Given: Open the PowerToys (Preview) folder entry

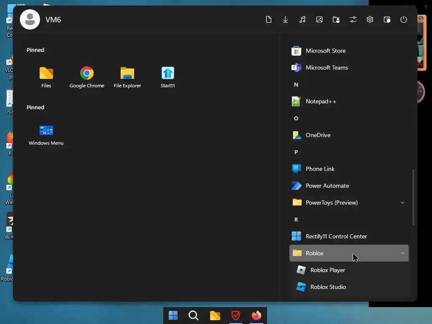Looking at the screenshot, I should point(349,202).
